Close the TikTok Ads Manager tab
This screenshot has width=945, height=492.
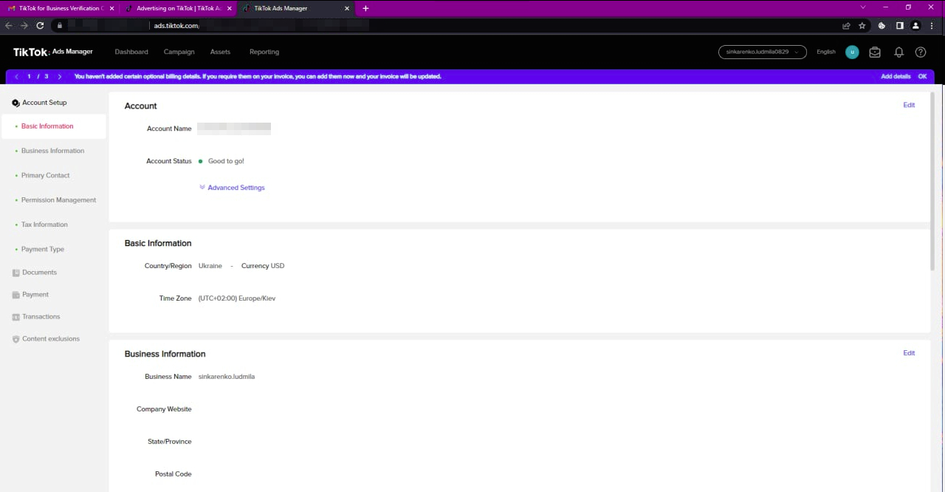coord(347,8)
